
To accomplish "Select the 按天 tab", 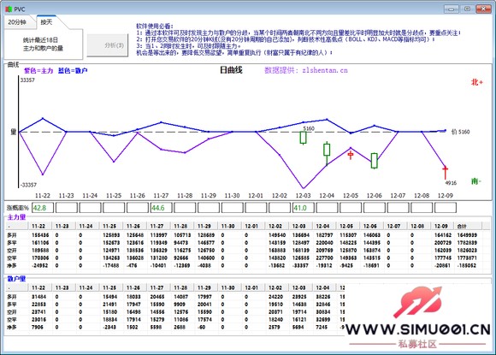I will (46, 22).
